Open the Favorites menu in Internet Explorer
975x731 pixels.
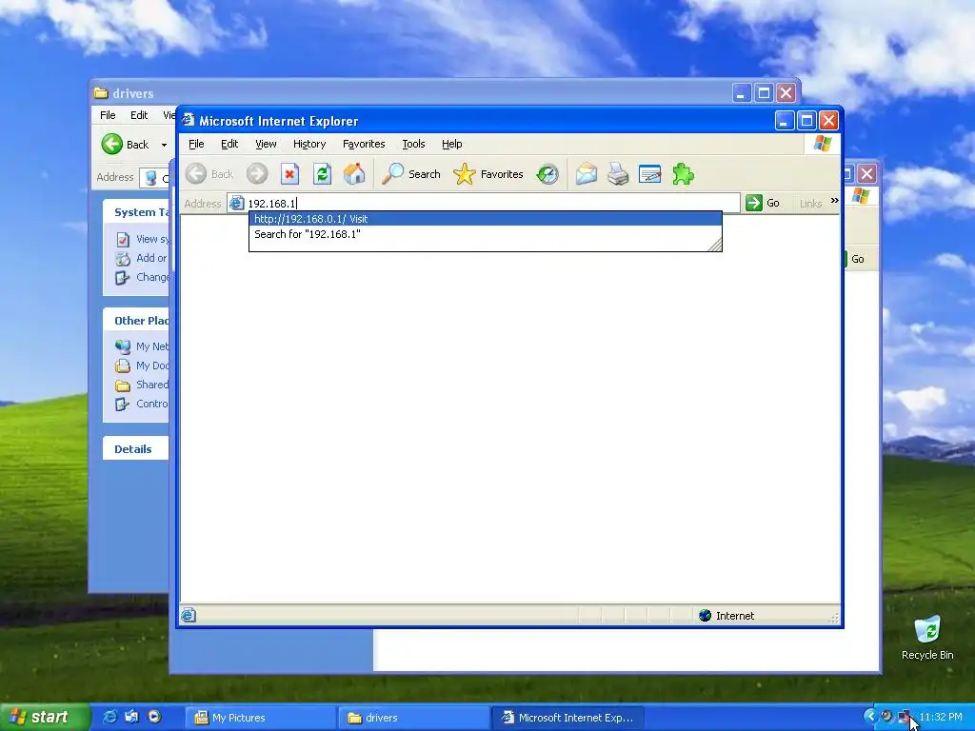[x=364, y=144]
